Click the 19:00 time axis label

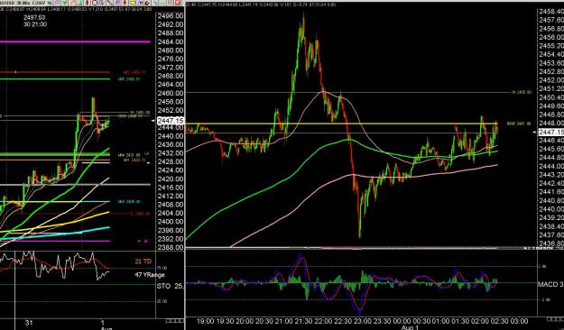(206, 321)
